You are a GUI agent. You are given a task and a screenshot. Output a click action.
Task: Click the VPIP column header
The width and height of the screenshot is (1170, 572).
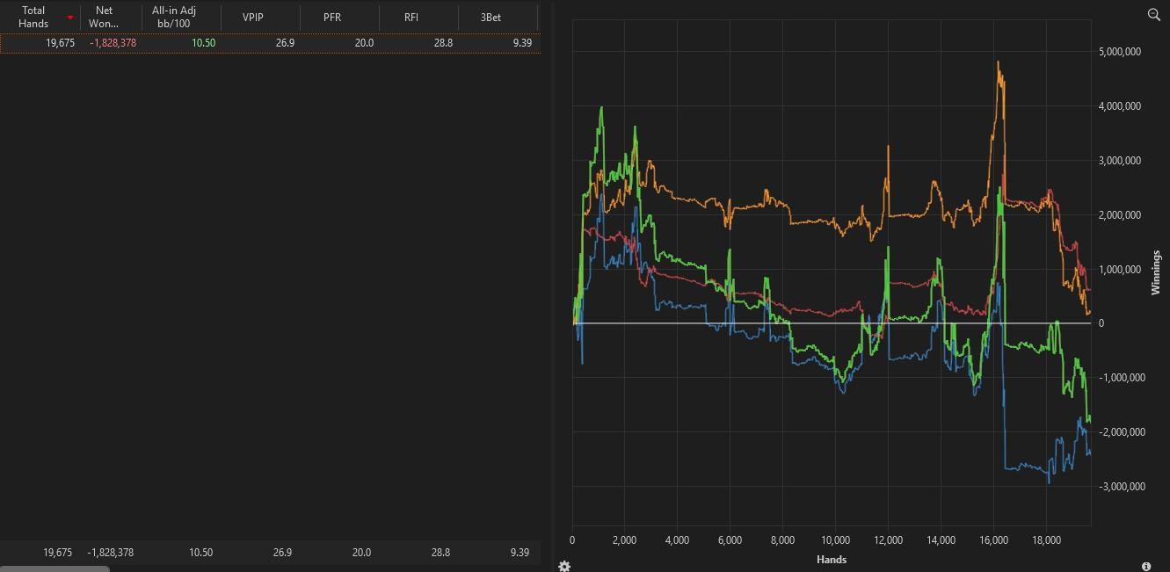(253, 18)
